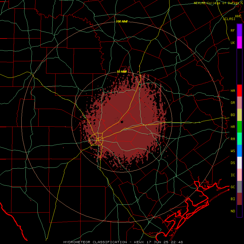Select the BI dark red legend swatch
Screen dimensions: 244x244
(239, 199)
